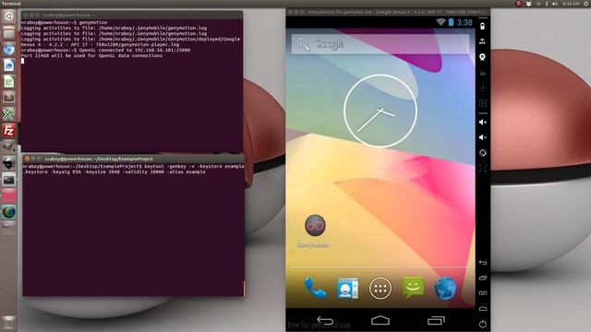Click the Power icon in Genymotion sidebar
The image size is (591, 332).
click(483, 324)
